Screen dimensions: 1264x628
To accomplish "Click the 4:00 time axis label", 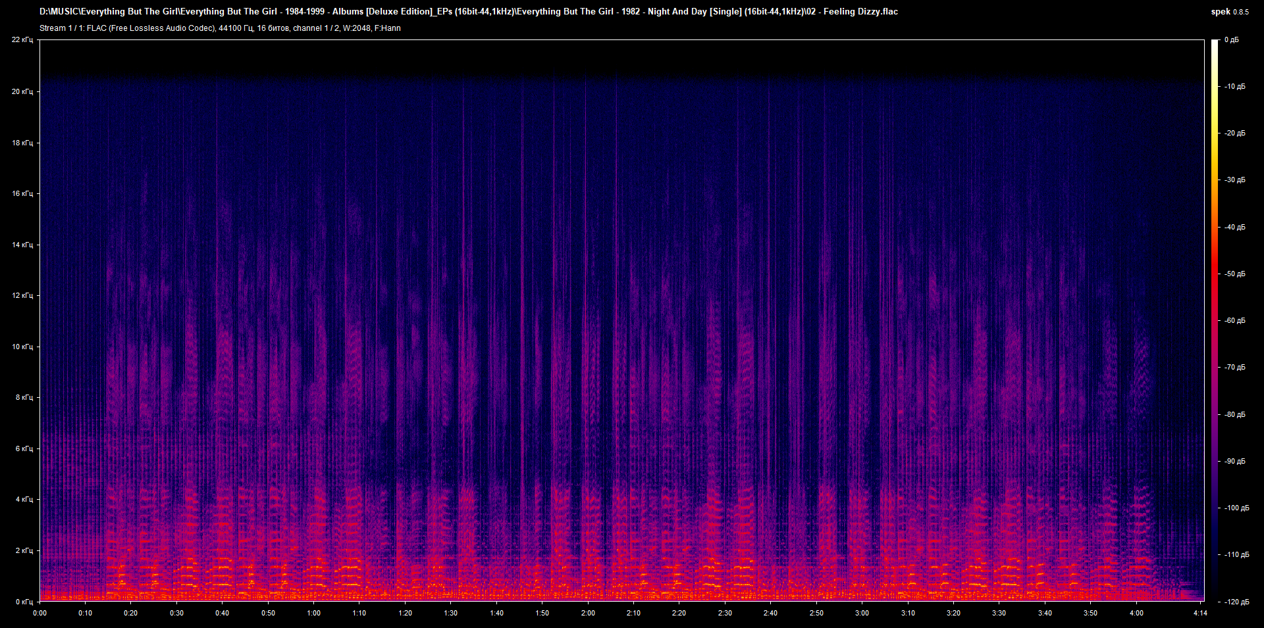I will coord(1136,613).
